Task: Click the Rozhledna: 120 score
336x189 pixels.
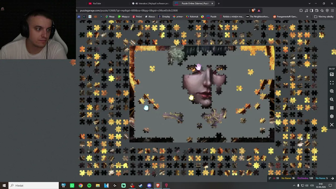Action: coord(305,178)
